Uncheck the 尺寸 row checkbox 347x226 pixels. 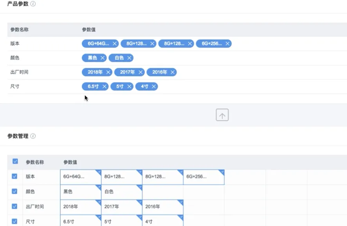point(14,221)
